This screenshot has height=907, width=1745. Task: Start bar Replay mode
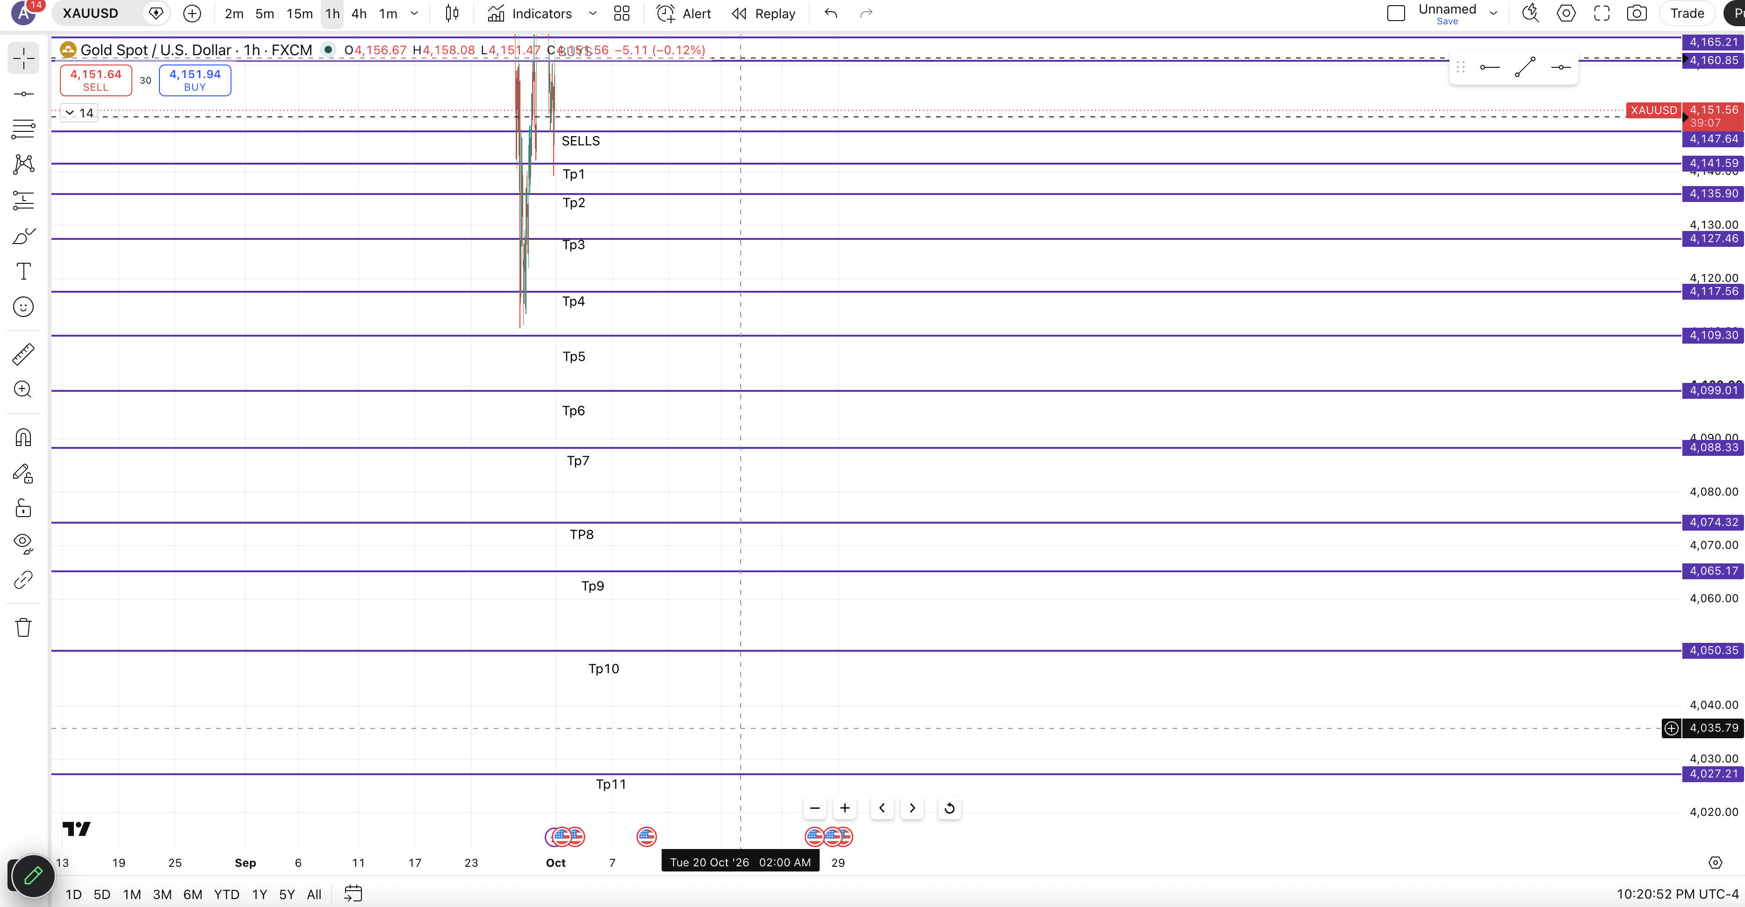pyautogui.click(x=764, y=14)
